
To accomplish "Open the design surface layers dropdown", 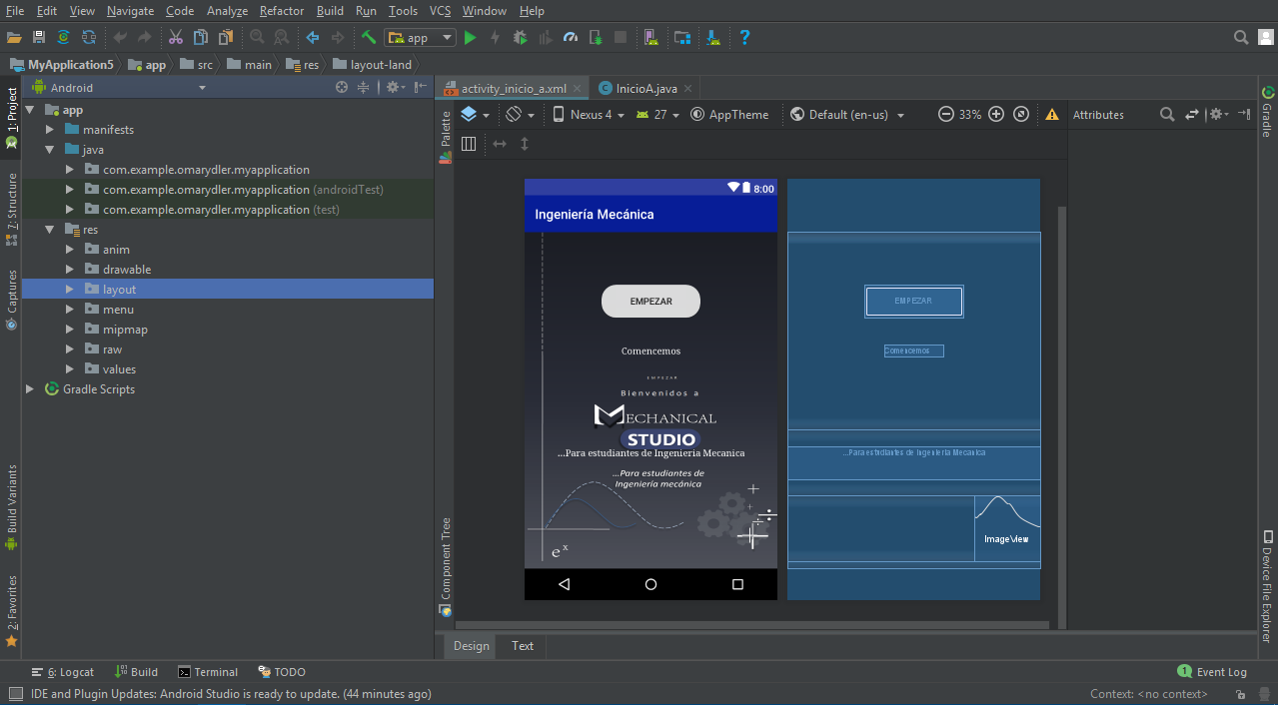I will coord(475,115).
